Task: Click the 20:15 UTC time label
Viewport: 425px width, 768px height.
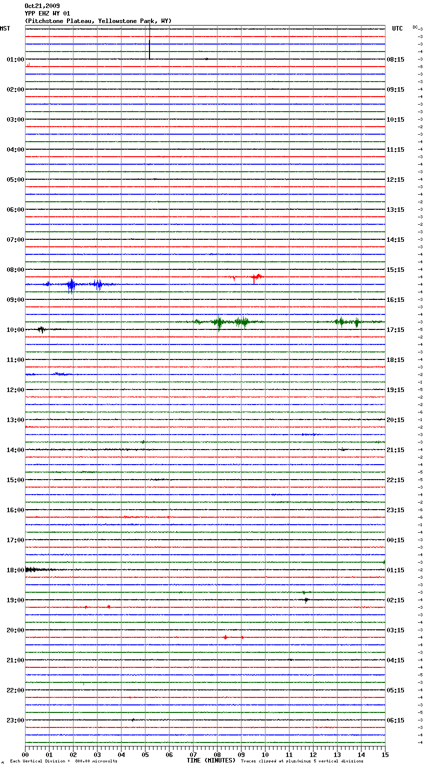Action: tap(395, 420)
